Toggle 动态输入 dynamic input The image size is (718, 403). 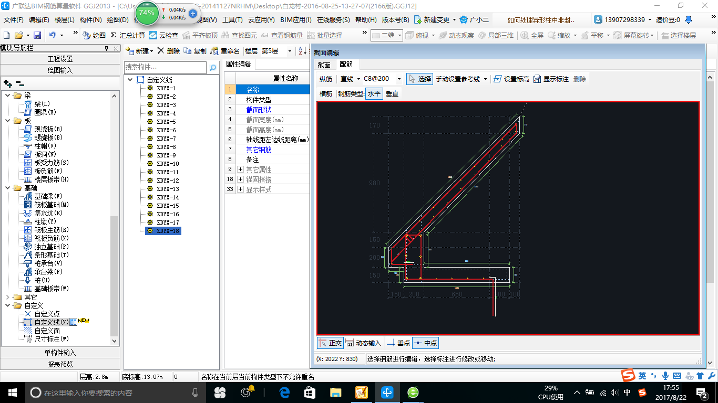[363, 343]
